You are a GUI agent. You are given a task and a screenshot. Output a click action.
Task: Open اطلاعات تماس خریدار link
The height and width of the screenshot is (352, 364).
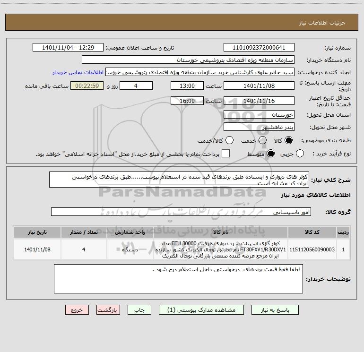(78, 72)
